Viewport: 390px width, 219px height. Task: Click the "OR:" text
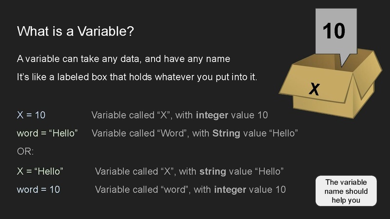25,151
